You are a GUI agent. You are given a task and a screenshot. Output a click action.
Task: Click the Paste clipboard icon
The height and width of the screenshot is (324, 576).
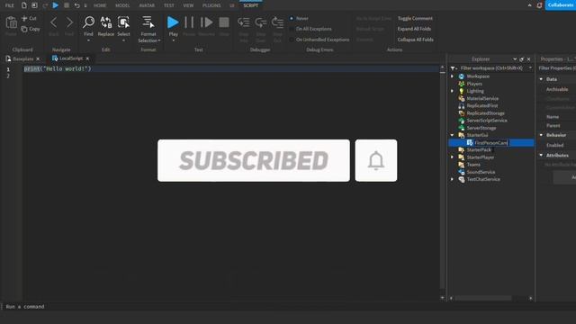(x=11, y=22)
